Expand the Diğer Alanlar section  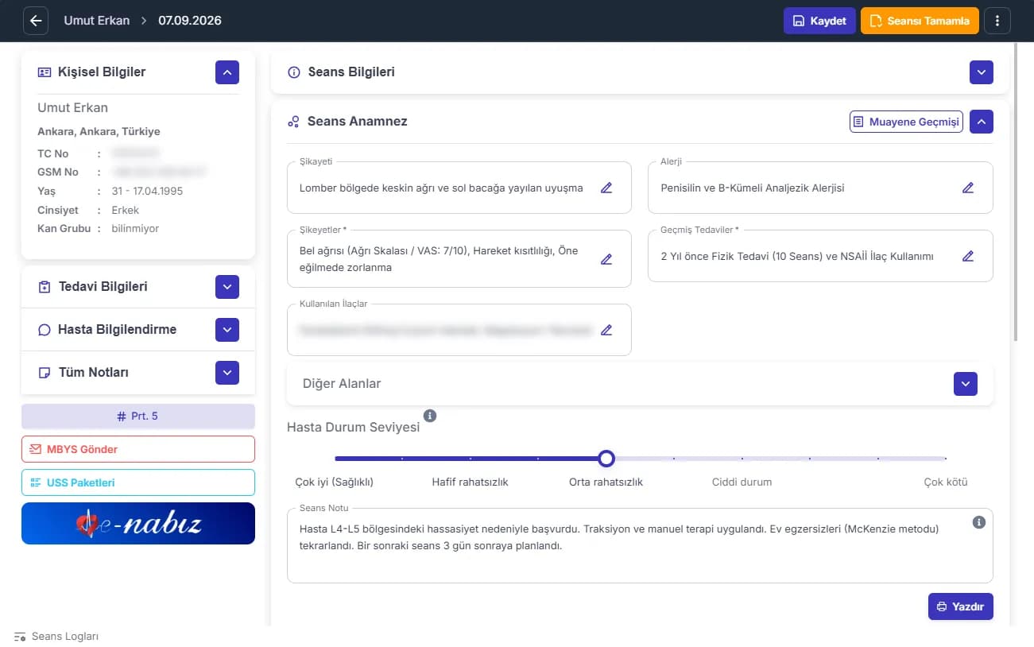(x=966, y=384)
